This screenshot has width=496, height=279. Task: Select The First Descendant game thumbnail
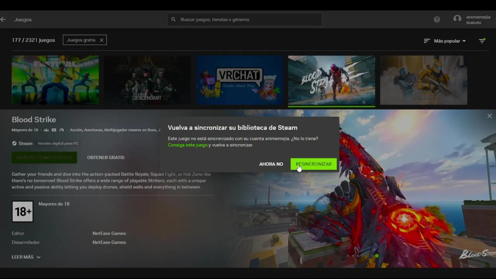147,80
